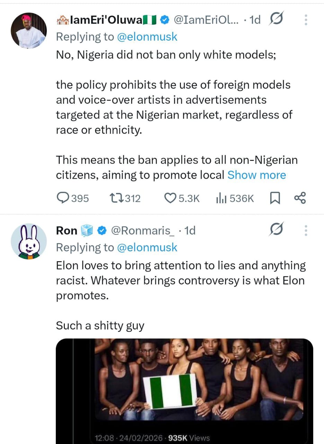The image size is (324, 444).
Task: Repost IamEri'Oluwa's tweet about Nigeria
Action: (x=114, y=198)
